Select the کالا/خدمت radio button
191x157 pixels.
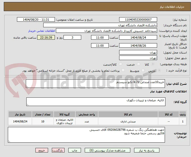[120, 64]
